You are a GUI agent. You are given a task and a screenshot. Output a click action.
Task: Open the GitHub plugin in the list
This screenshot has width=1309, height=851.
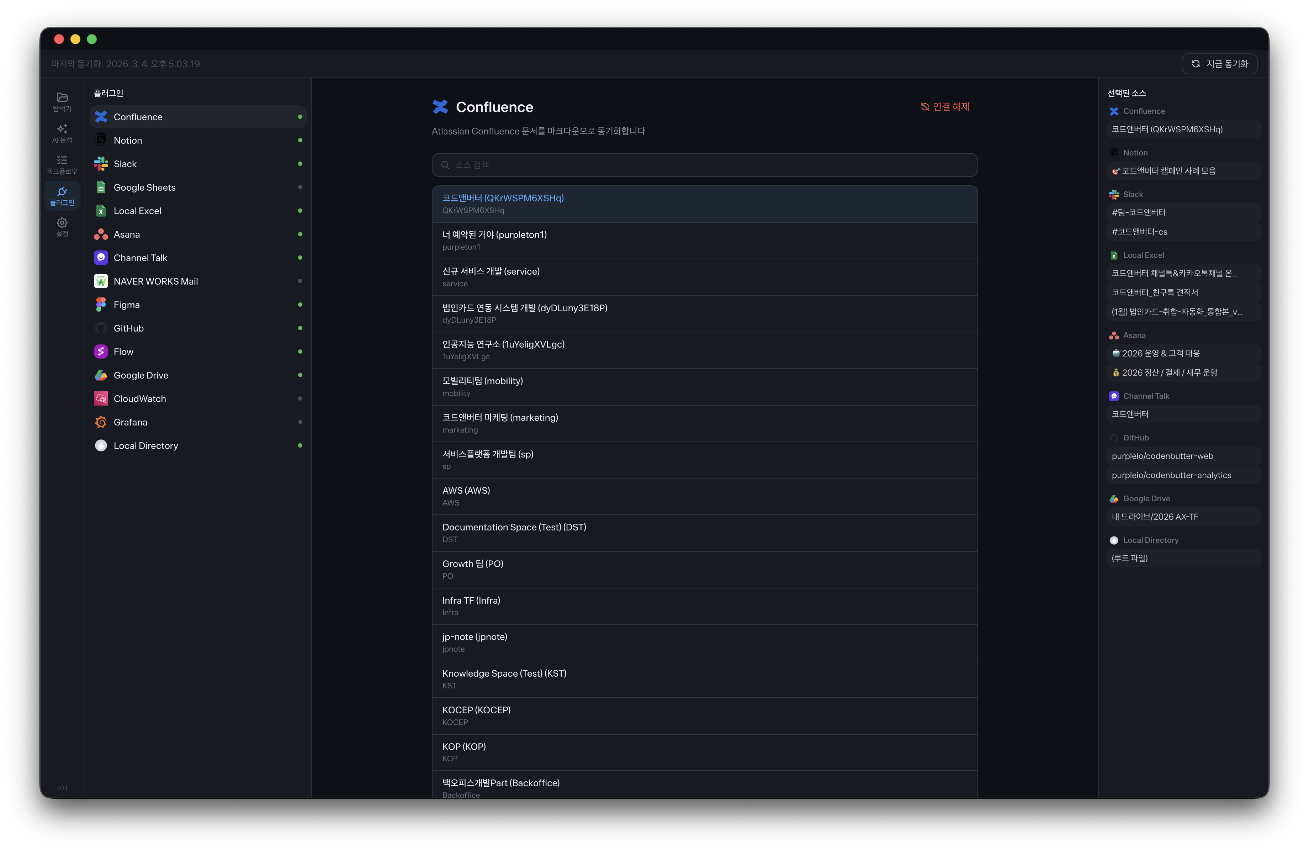click(128, 328)
